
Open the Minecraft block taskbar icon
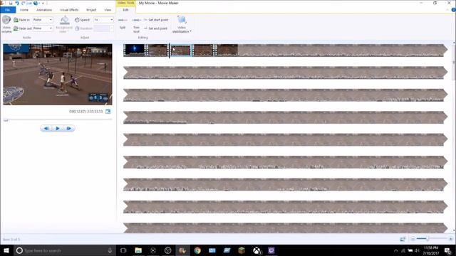point(242,250)
